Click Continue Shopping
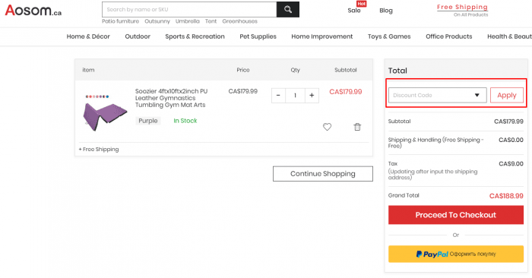The height and width of the screenshot is (278, 532). point(323,174)
